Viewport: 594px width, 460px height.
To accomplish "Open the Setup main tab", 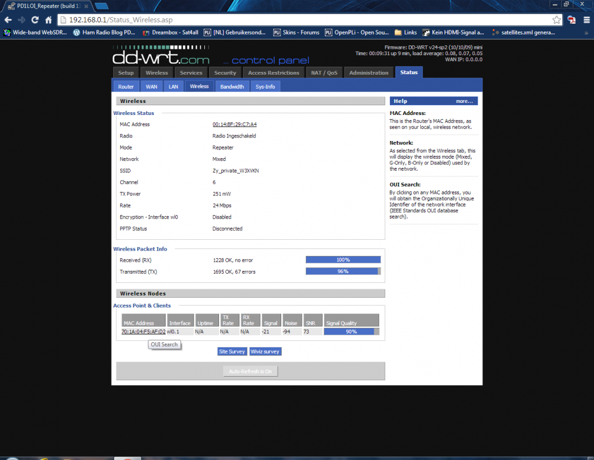I will (126, 73).
